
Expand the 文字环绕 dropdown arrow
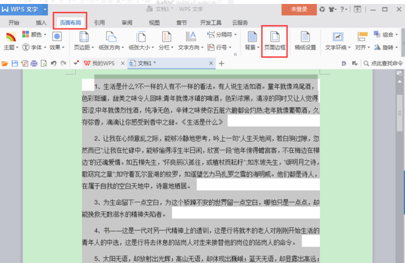coord(349,47)
